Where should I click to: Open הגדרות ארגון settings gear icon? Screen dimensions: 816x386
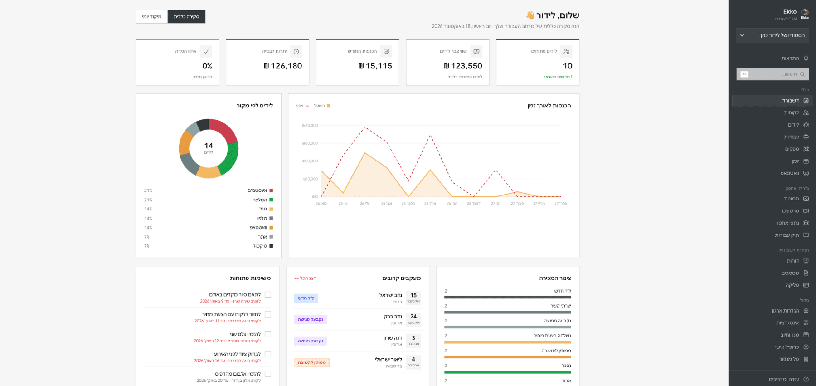pos(806,311)
